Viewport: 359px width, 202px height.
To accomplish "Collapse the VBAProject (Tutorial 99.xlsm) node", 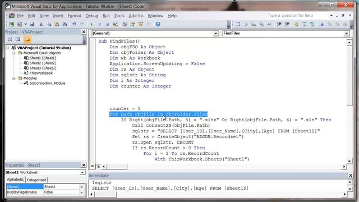I will point(8,48).
